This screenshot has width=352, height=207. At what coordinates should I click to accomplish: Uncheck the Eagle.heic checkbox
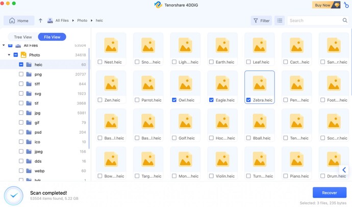coord(211,100)
